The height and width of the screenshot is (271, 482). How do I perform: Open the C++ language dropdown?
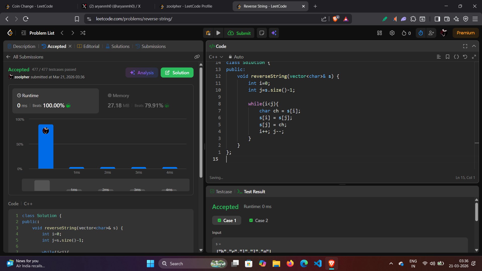pyautogui.click(x=216, y=57)
